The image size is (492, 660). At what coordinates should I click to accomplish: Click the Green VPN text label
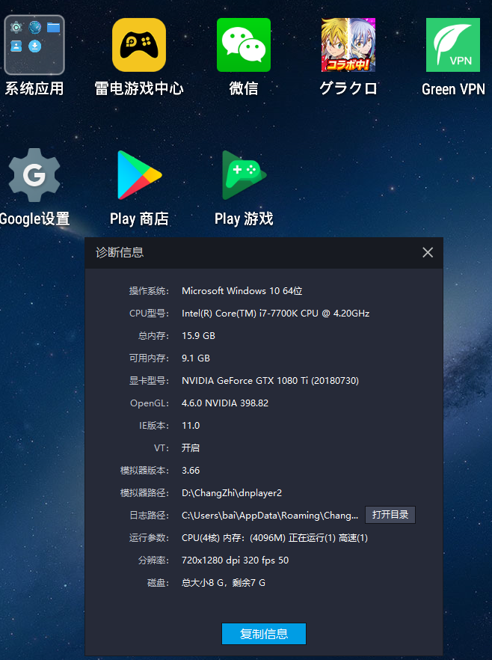(453, 89)
